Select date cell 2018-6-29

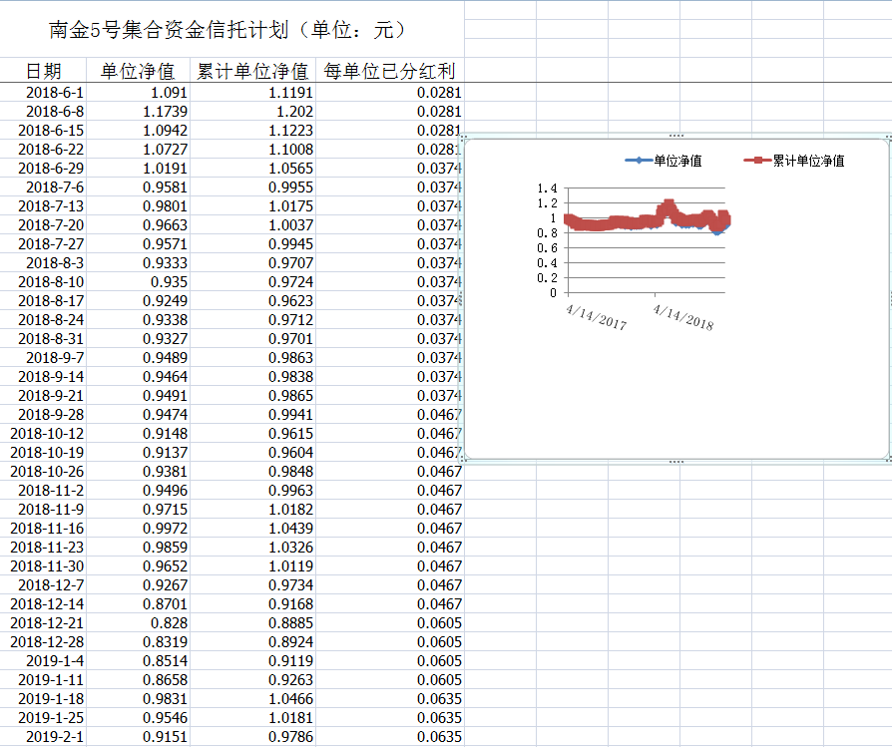tap(43, 169)
